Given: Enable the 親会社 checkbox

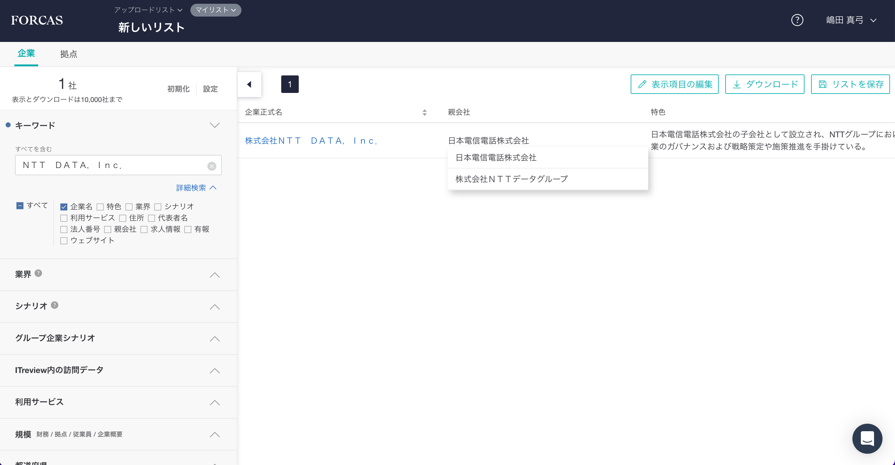Looking at the screenshot, I should (108, 230).
